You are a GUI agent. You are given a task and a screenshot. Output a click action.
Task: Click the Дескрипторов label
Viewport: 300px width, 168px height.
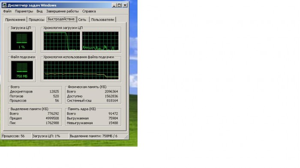[21, 92]
